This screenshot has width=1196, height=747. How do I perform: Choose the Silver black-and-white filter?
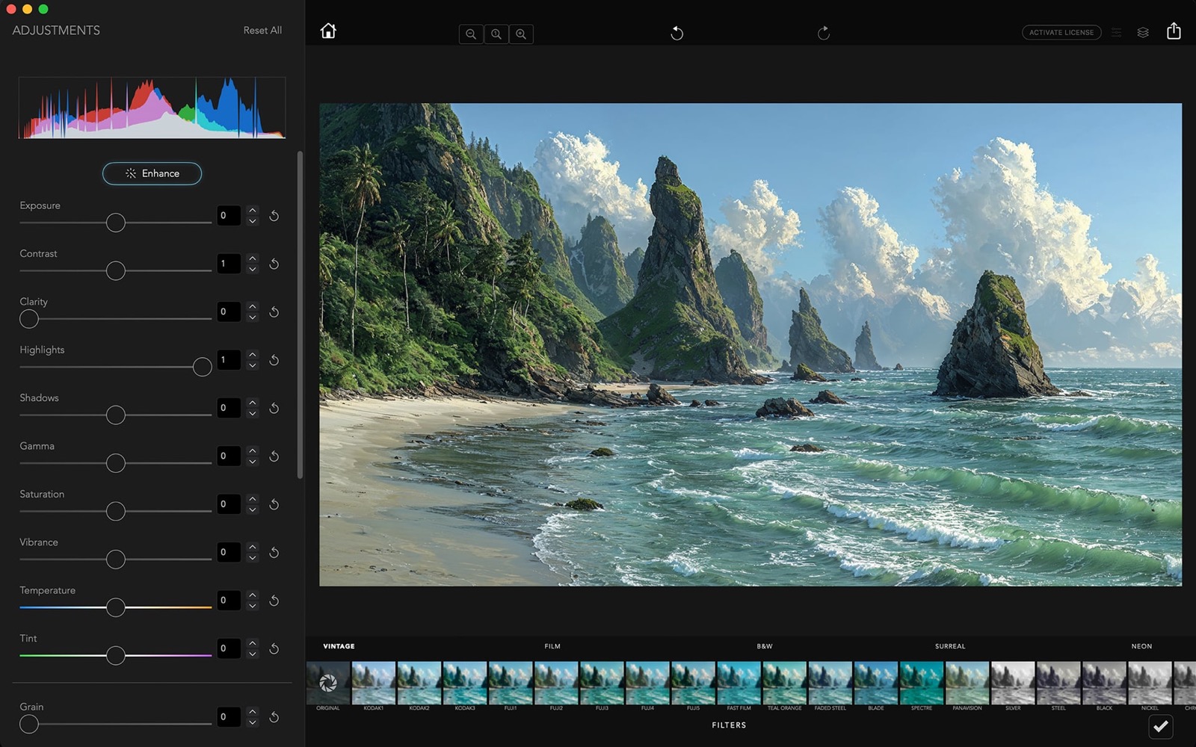[1013, 683]
